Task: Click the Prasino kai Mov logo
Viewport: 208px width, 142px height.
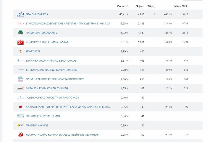Action: [21, 125]
